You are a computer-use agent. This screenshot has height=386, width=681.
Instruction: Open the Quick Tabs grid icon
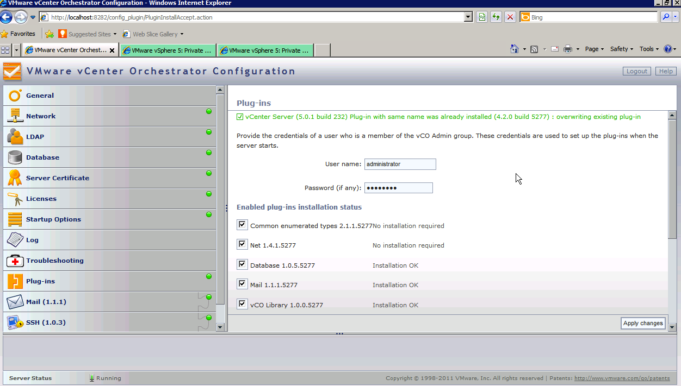coord(5,50)
